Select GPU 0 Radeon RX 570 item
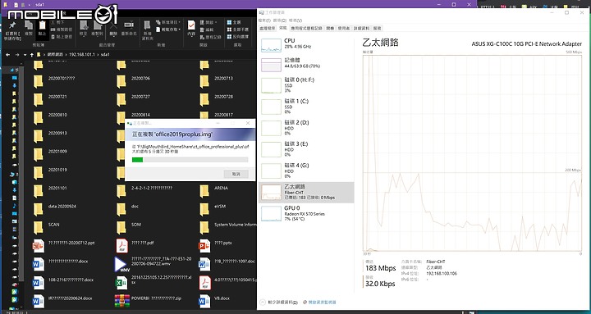Screen dimensions: 591x314 (x=306, y=213)
